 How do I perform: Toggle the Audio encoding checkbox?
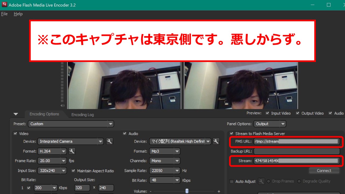point(125,133)
